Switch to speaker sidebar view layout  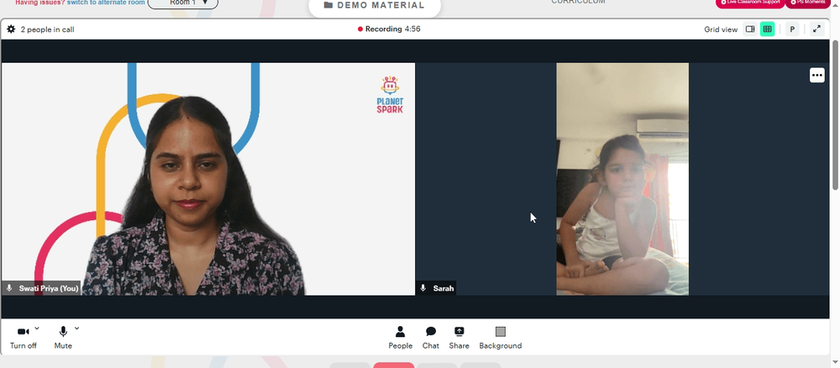point(750,29)
